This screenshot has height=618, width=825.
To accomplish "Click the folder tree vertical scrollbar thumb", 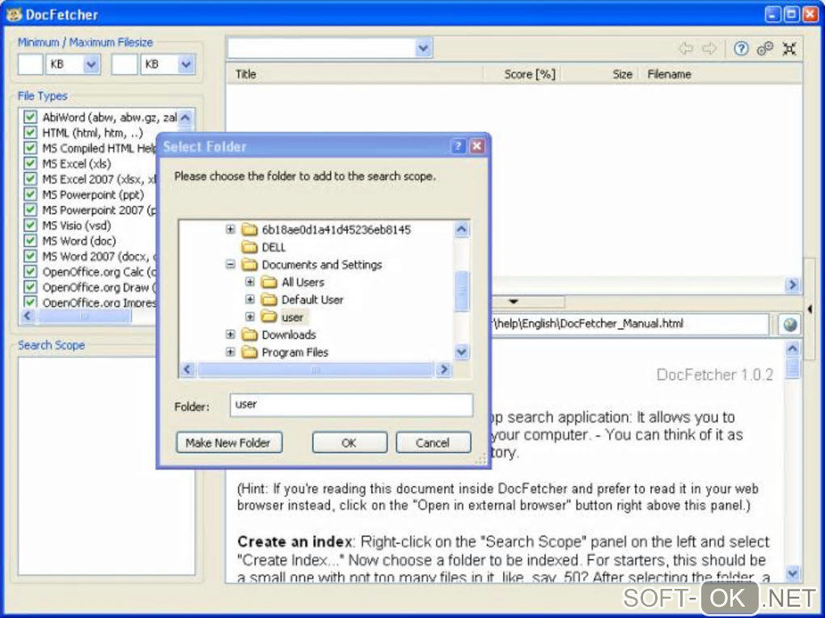I will pos(461,291).
